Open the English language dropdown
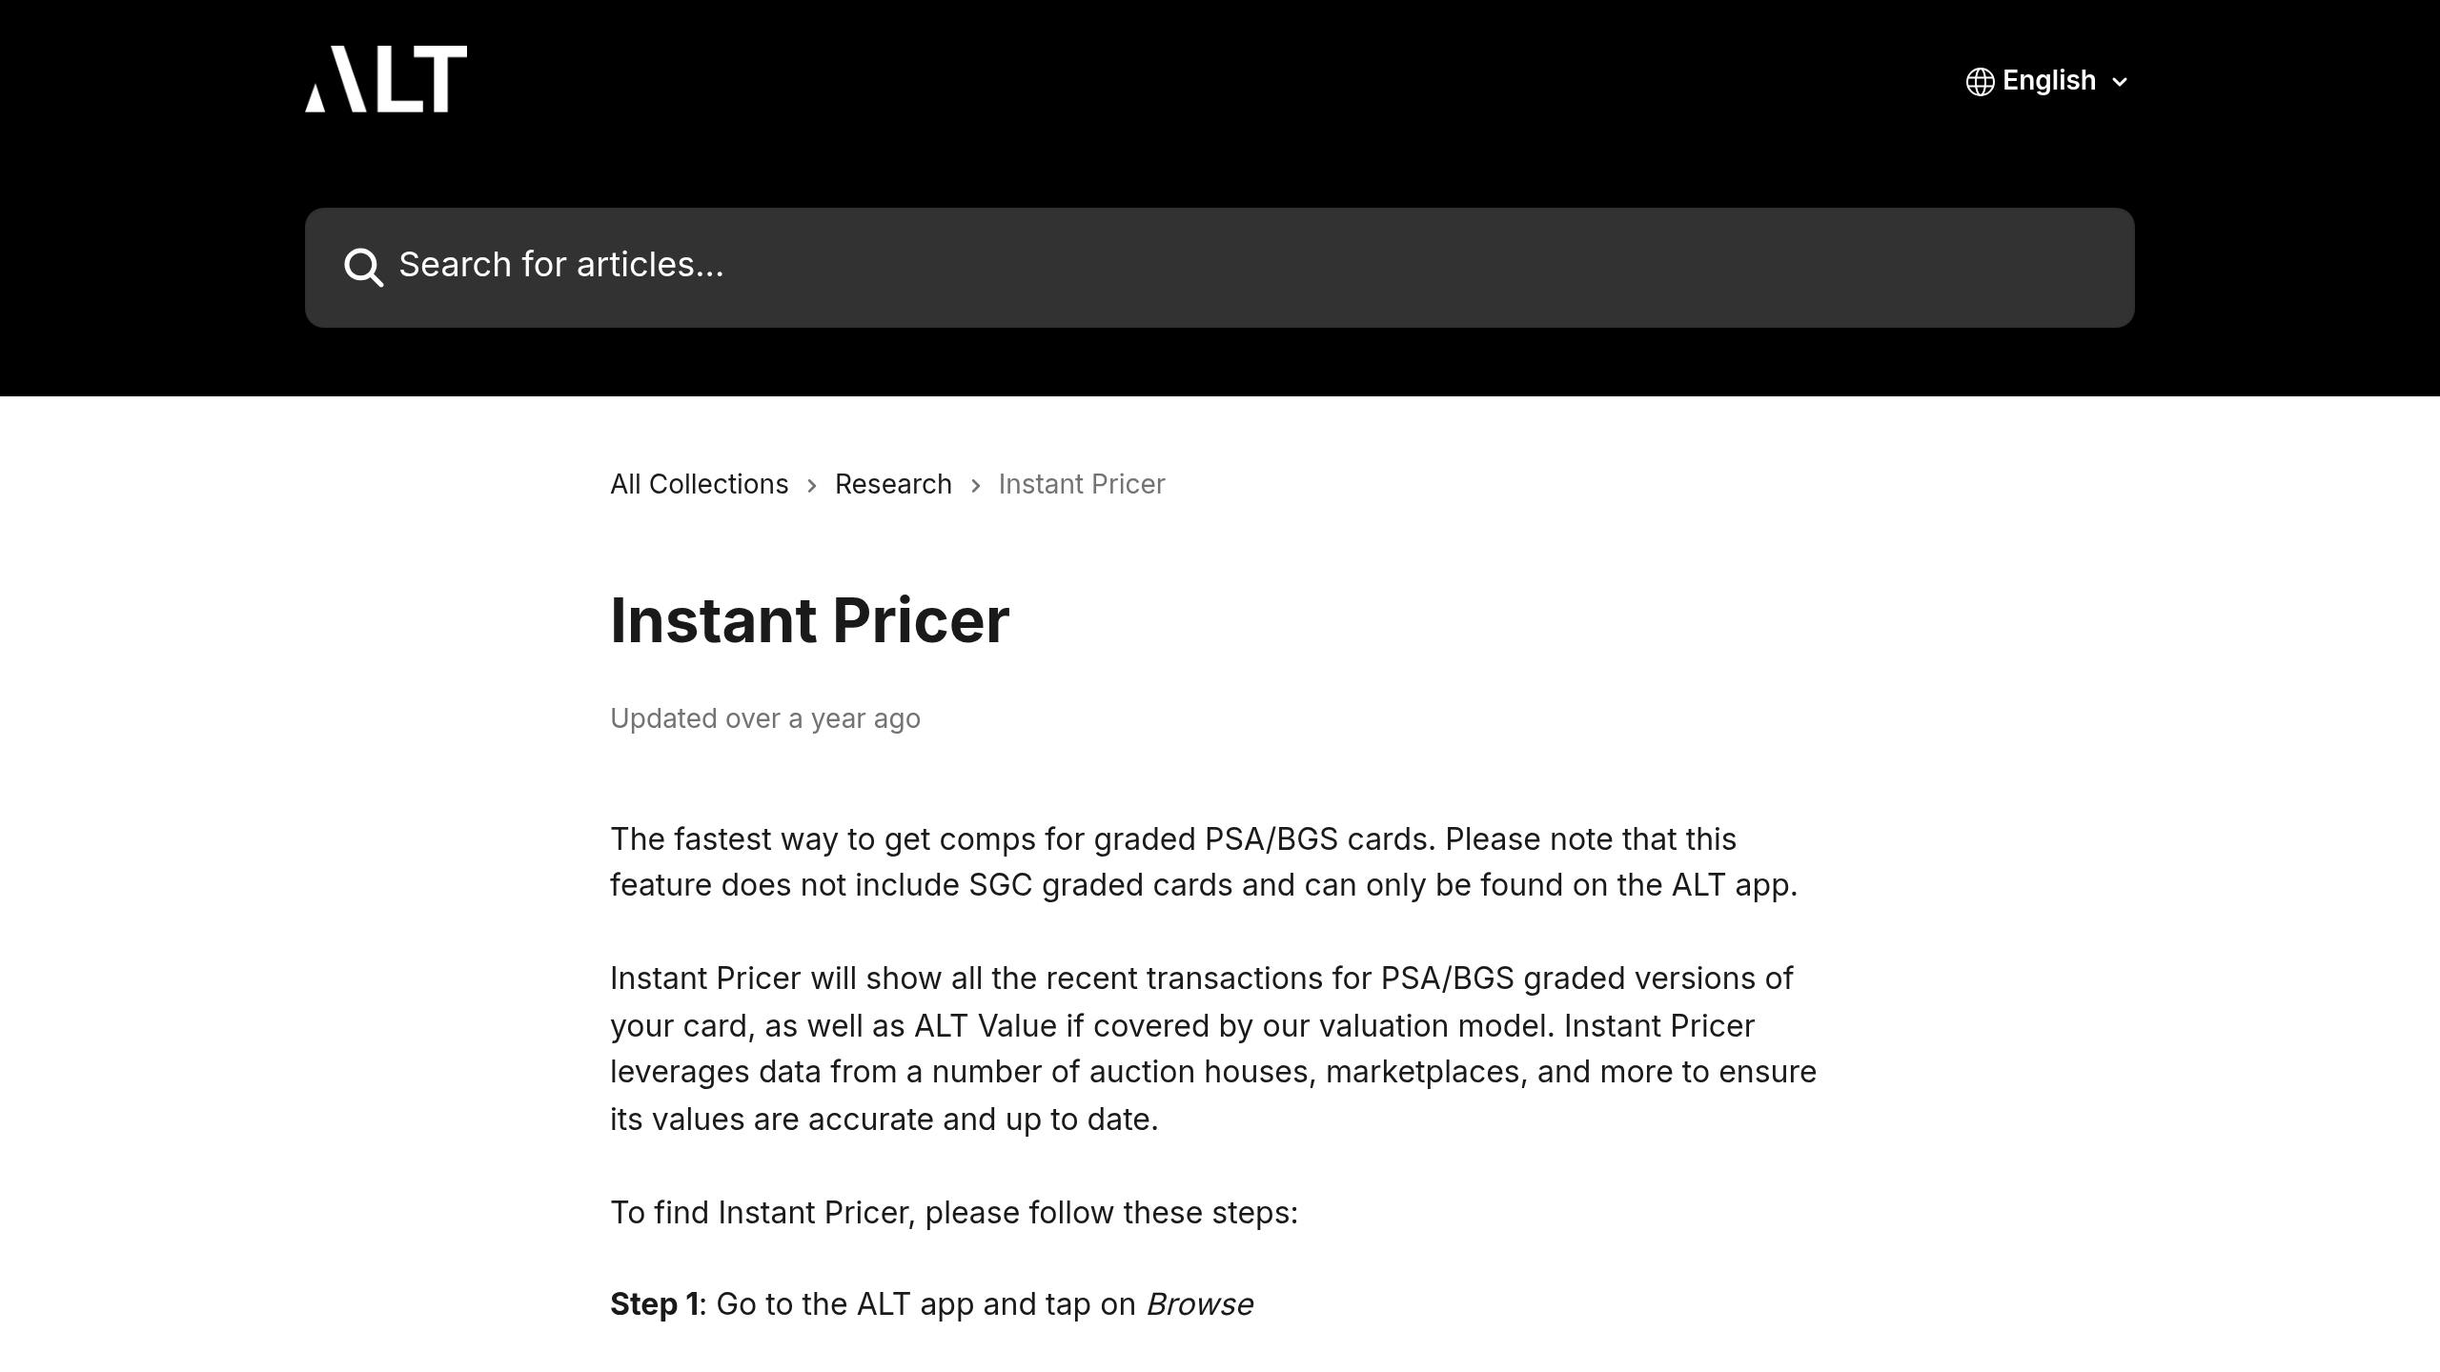 2048,81
